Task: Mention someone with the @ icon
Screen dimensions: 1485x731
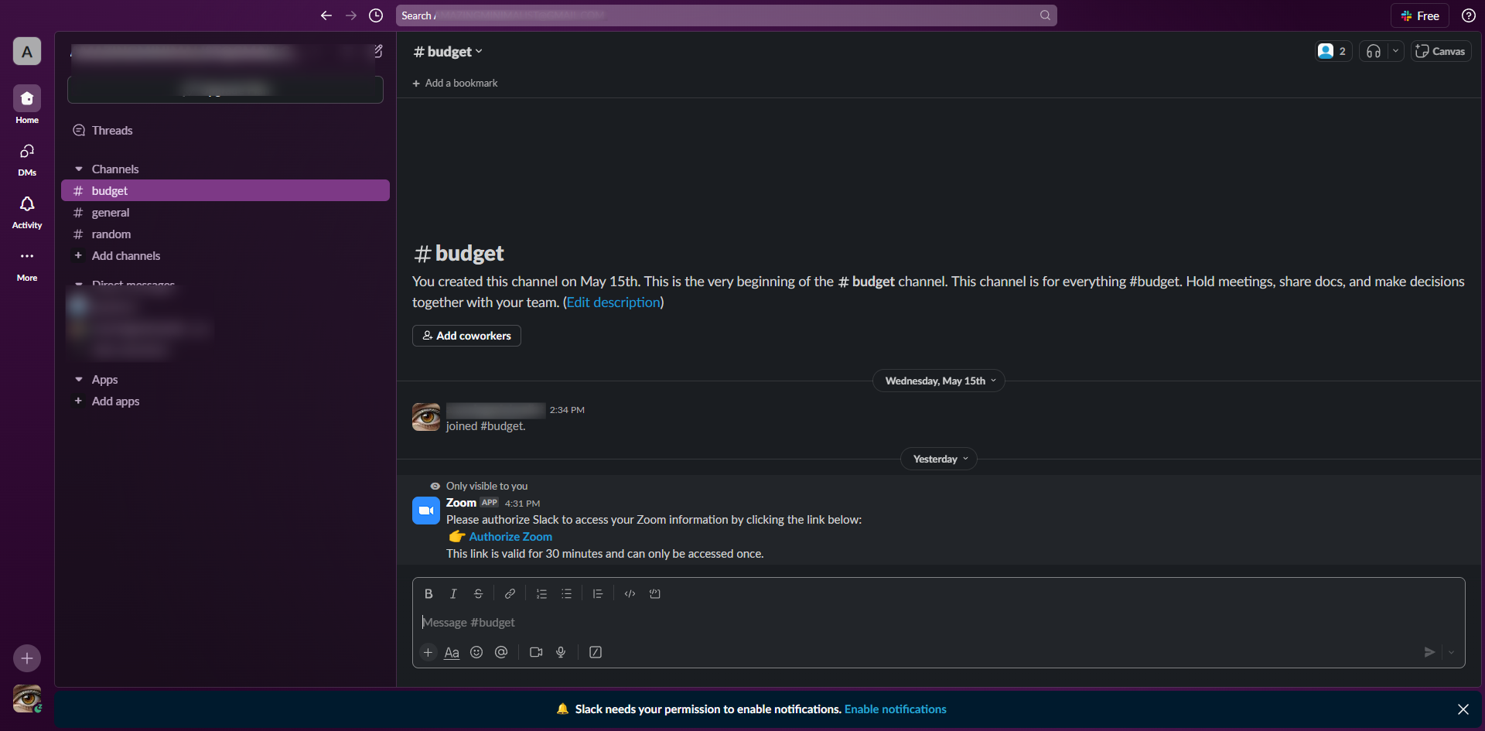Action: coord(501,652)
